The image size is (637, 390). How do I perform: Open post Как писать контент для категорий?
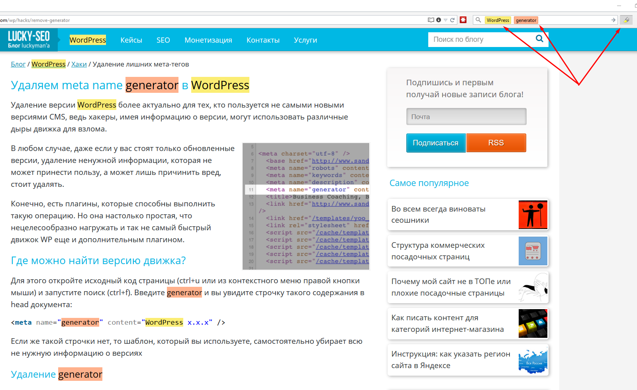click(447, 323)
